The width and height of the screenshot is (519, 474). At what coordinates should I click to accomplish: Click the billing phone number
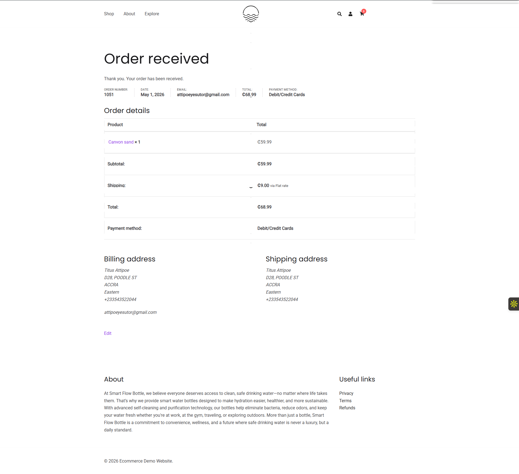pyautogui.click(x=120, y=299)
